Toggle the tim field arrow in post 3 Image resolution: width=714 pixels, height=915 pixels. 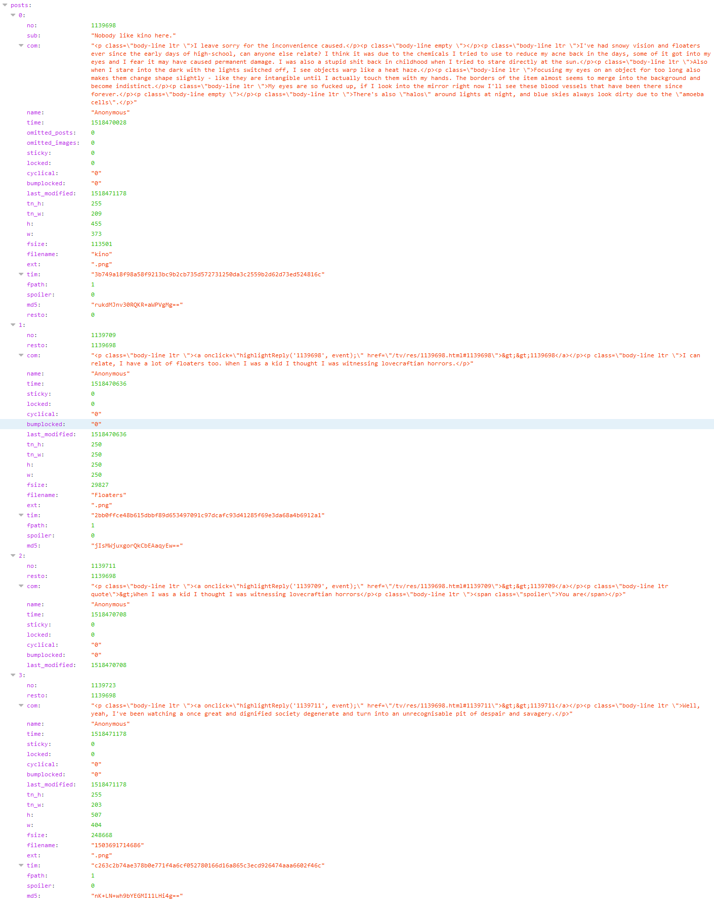21,865
